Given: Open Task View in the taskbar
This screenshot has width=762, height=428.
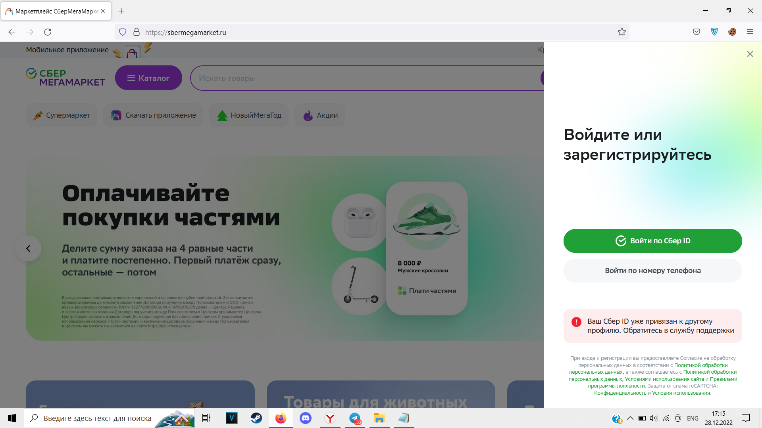Looking at the screenshot, I should [206, 418].
